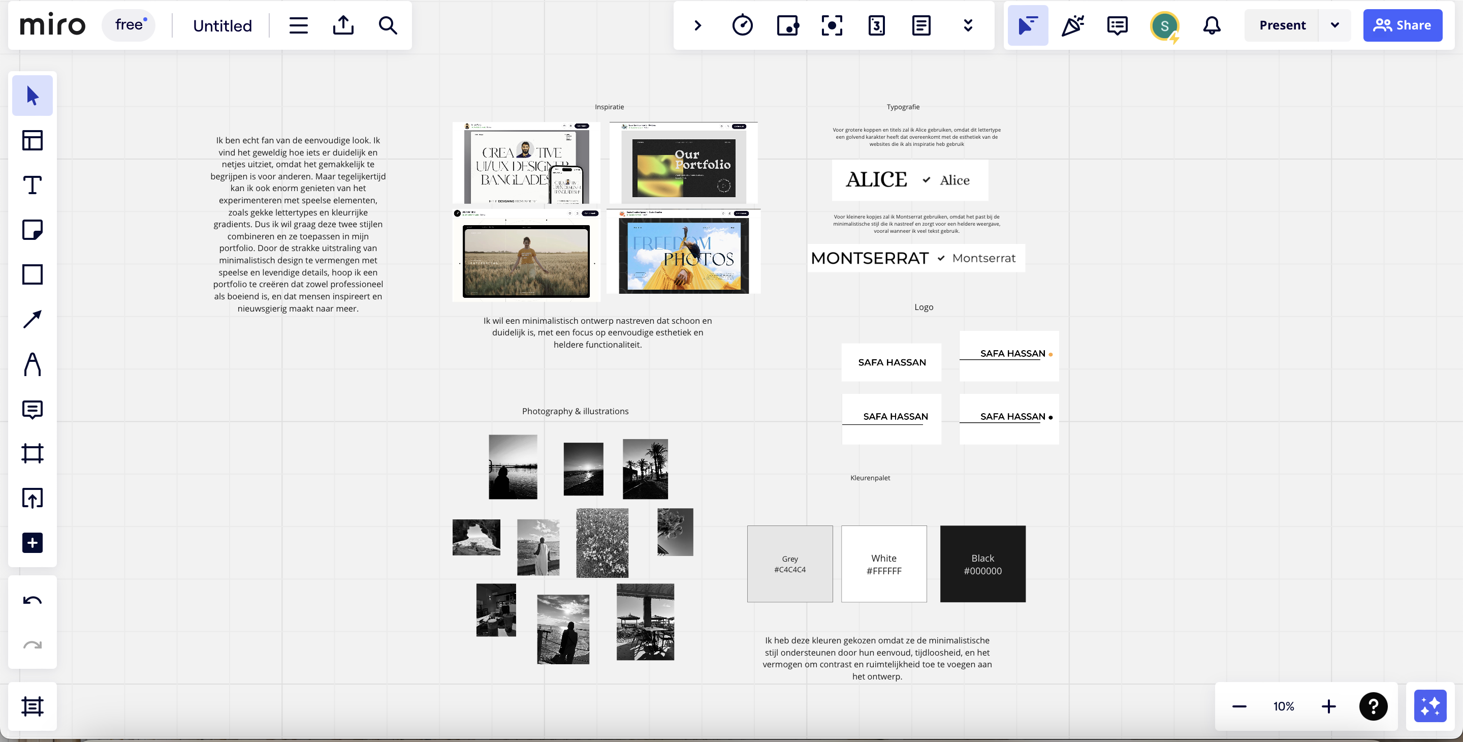Image resolution: width=1463 pixels, height=742 pixels.
Task: Click the Present button
Action: [1282, 25]
